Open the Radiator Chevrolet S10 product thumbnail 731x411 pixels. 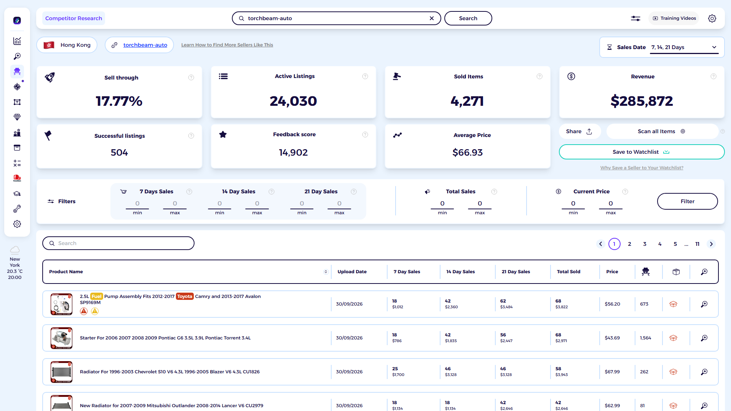[x=61, y=372]
